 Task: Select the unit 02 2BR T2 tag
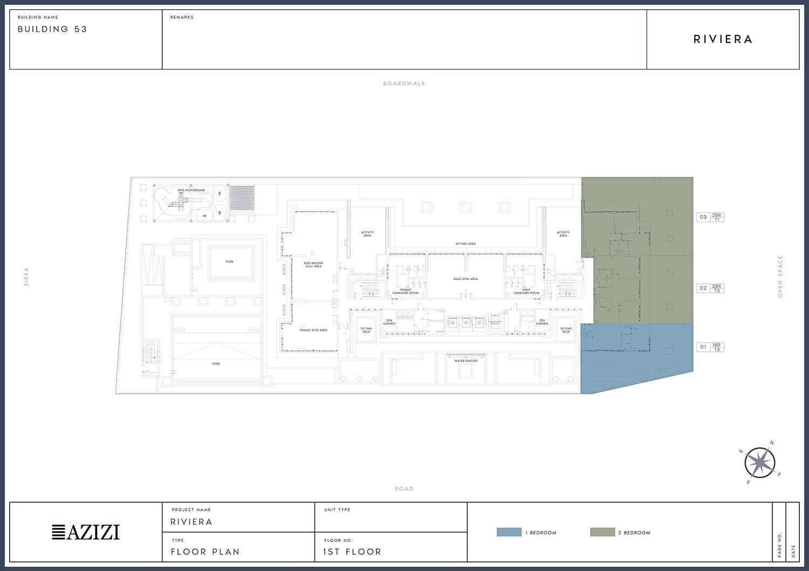(x=710, y=288)
